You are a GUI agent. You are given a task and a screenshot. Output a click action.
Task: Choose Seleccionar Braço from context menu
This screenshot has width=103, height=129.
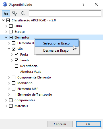(x=57, y=43)
